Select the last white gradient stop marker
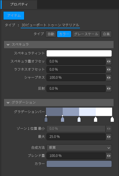This screenshot has height=176, width=119. (112, 119)
